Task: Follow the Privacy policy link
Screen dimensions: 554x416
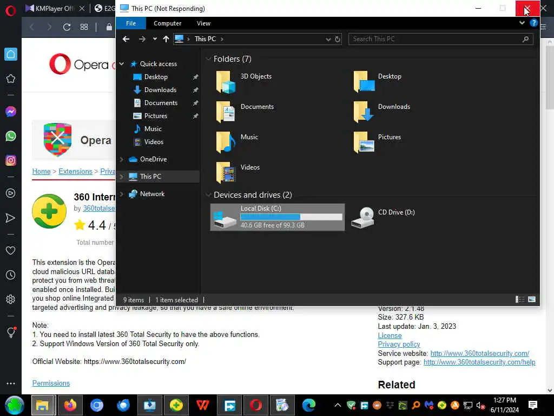Action: pos(399,344)
